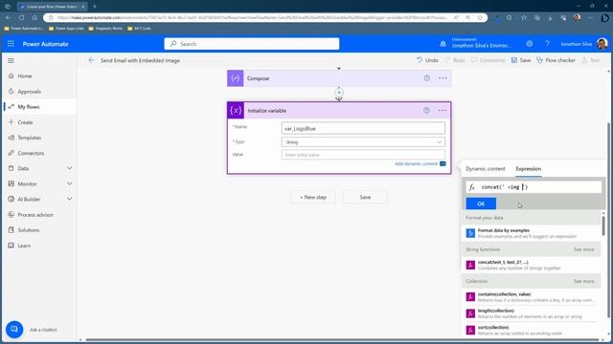
Task: Click the sort function icon
Action: click(470, 331)
